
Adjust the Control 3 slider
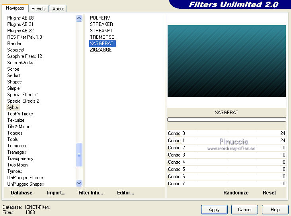227,155
